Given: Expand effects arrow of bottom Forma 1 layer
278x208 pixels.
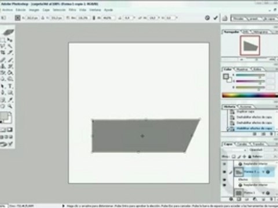Looking at the screenshot, I should [264, 192].
